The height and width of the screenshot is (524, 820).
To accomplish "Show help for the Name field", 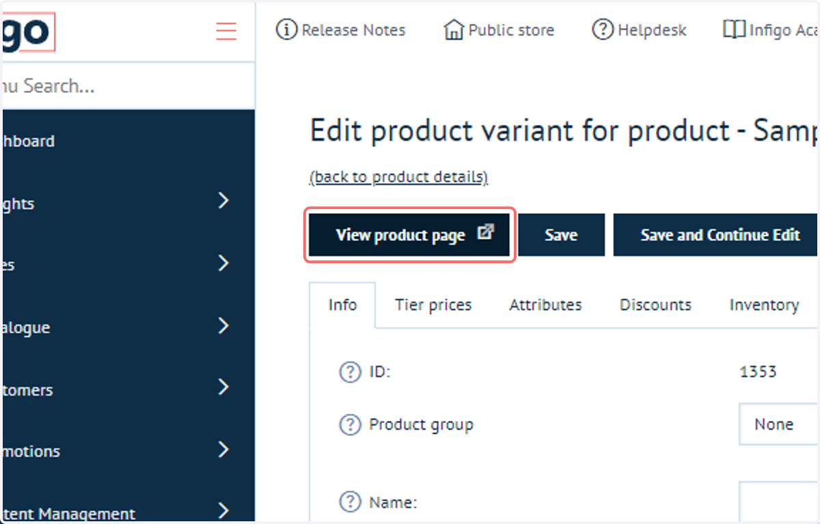I will (350, 503).
